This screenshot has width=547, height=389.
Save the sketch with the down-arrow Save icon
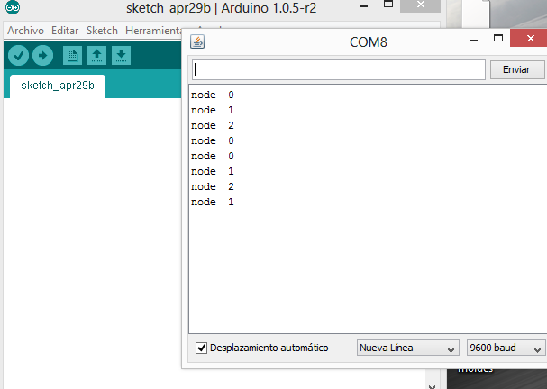[x=121, y=56]
